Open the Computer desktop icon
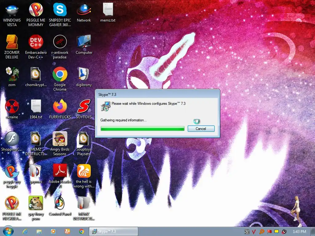This screenshot has width=315, height=236. (84, 45)
